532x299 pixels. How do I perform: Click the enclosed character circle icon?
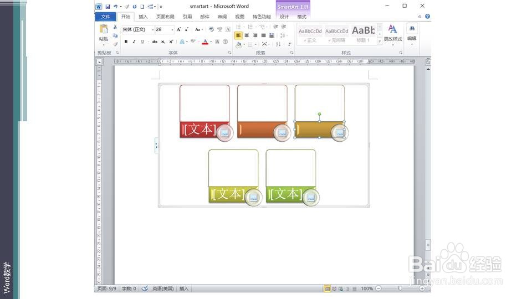tap(226, 42)
